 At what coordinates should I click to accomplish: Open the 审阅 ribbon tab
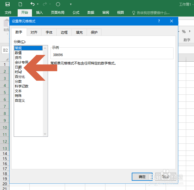(106, 13)
